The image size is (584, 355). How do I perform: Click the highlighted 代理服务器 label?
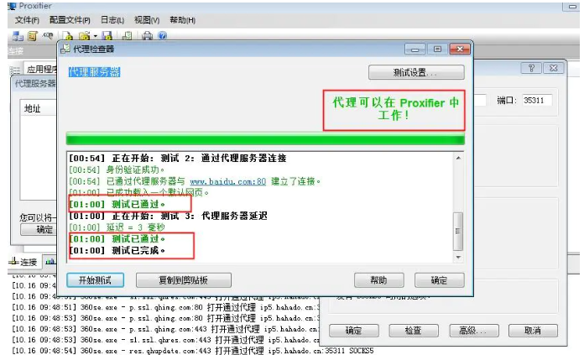tap(94, 72)
